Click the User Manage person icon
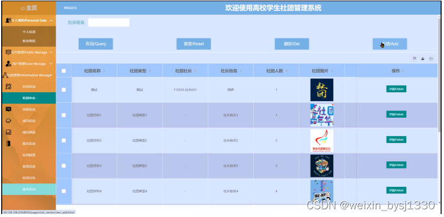Viewport: 444px width, 217px height. click(8, 64)
